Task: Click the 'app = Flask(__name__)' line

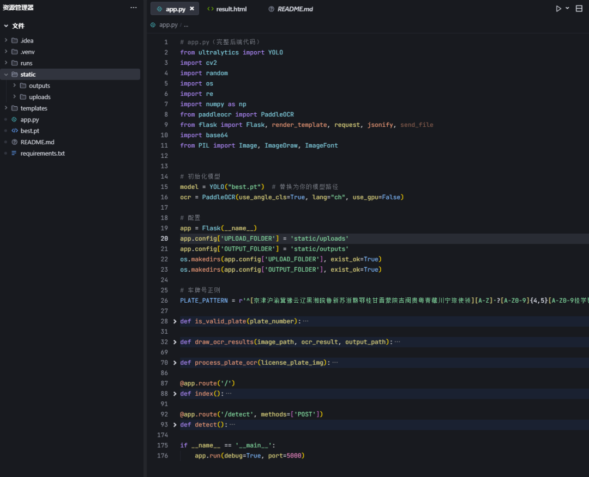Action: (x=218, y=228)
